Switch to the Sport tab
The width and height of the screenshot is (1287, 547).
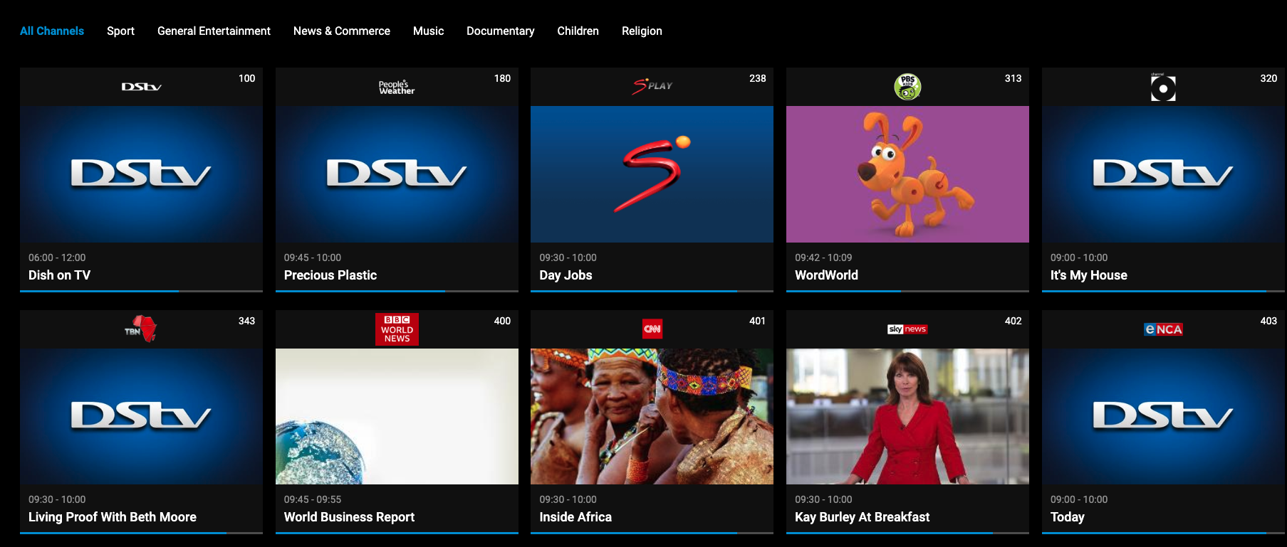click(120, 31)
